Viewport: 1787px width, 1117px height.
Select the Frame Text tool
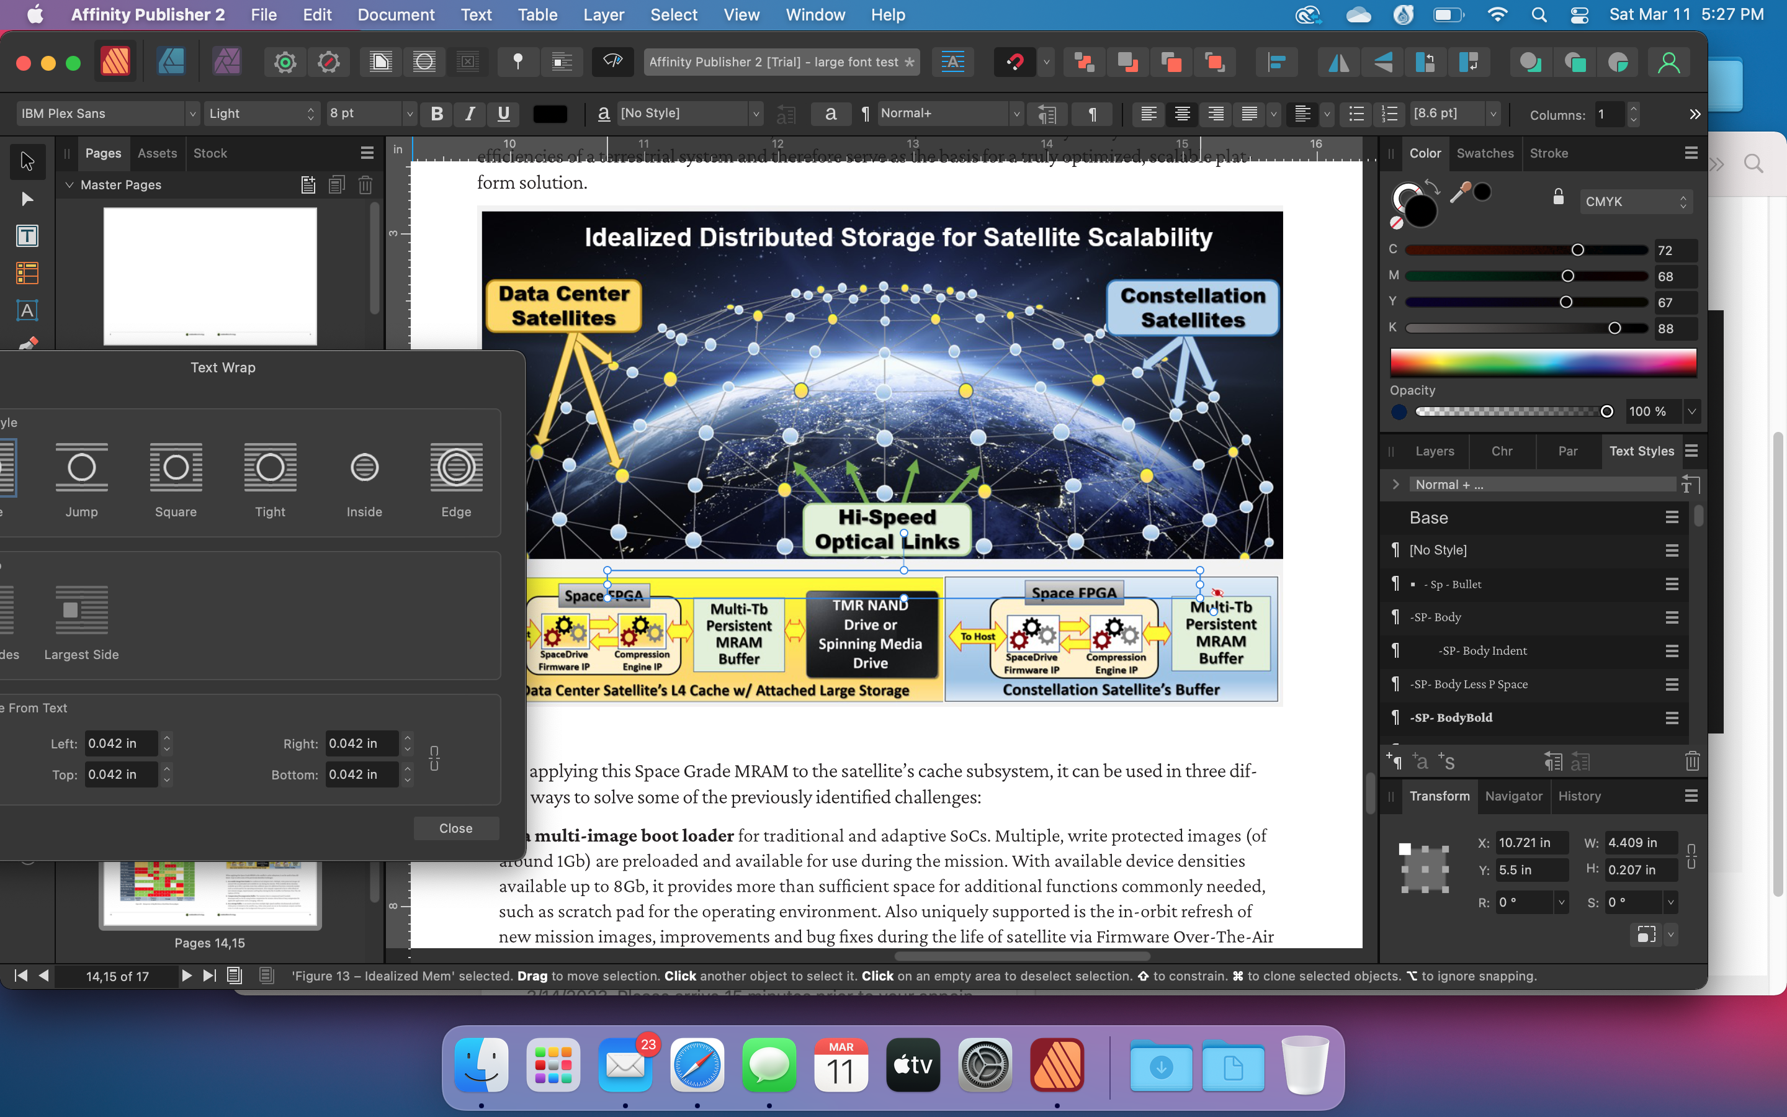tap(27, 236)
